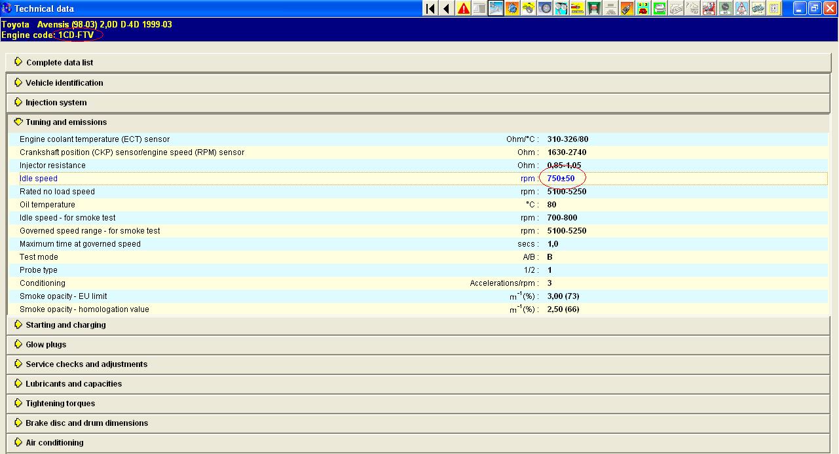Click the green printer icon

click(660, 9)
